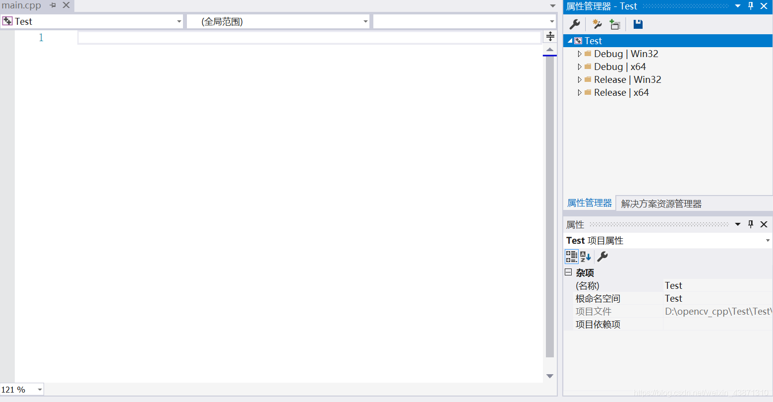This screenshot has height=402, width=773.
Task: Expand the Release | x64 node
Action: [580, 92]
